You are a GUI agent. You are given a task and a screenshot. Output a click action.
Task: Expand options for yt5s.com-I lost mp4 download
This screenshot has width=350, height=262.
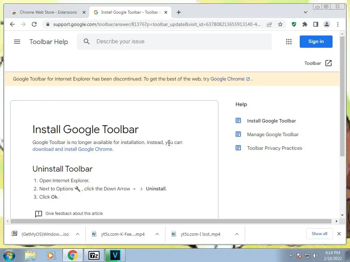(x=237, y=234)
